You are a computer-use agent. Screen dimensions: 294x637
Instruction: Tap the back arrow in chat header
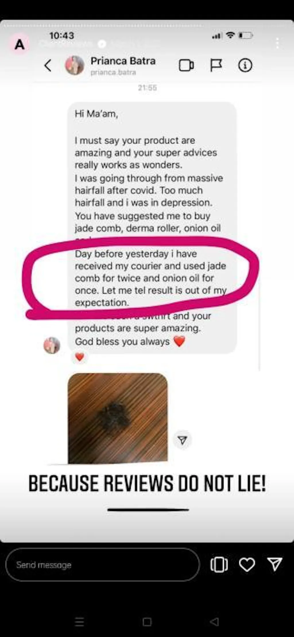(x=48, y=65)
